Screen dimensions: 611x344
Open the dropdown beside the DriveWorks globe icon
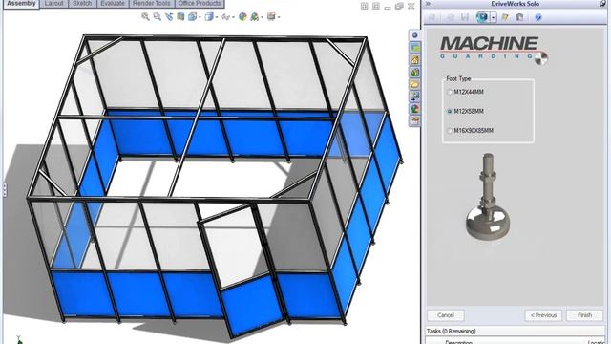pos(494,17)
